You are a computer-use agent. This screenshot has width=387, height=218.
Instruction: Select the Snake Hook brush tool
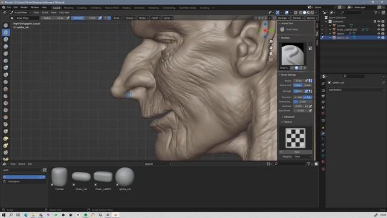(5, 145)
